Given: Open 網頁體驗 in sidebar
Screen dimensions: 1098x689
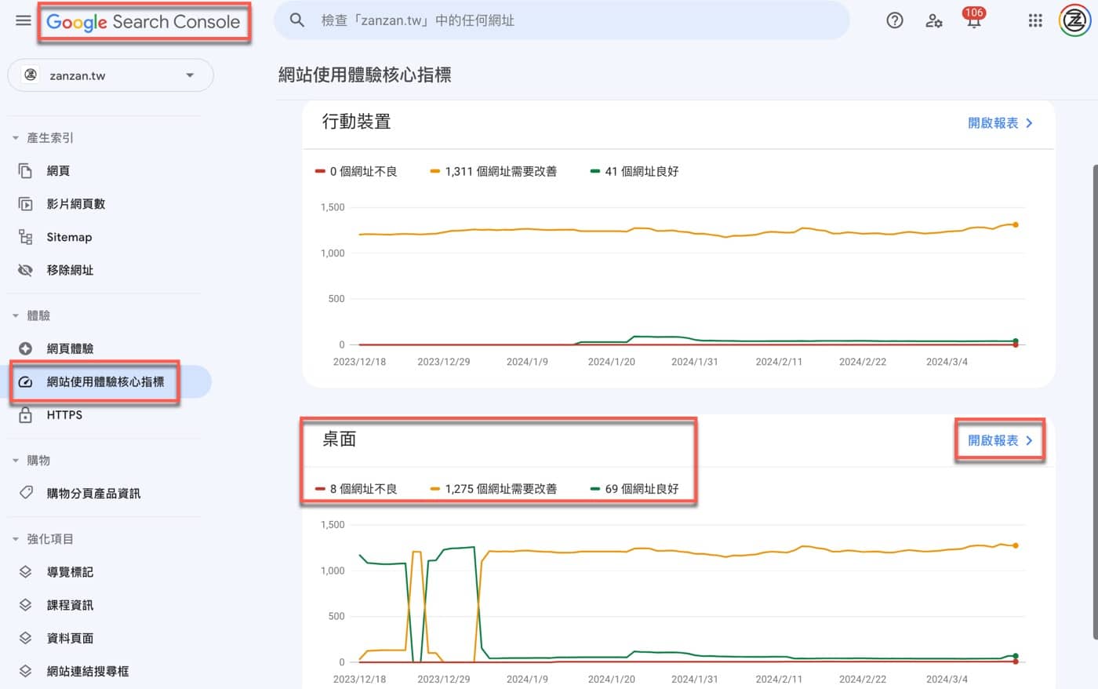Looking at the screenshot, I should [x=70, y=348].
